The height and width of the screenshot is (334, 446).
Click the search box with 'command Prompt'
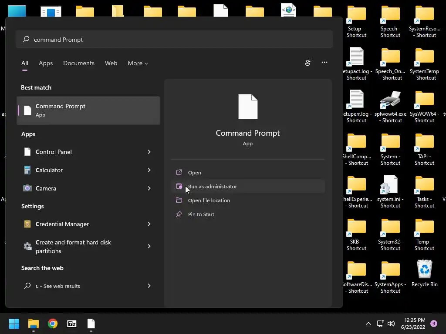coord(174,40)
